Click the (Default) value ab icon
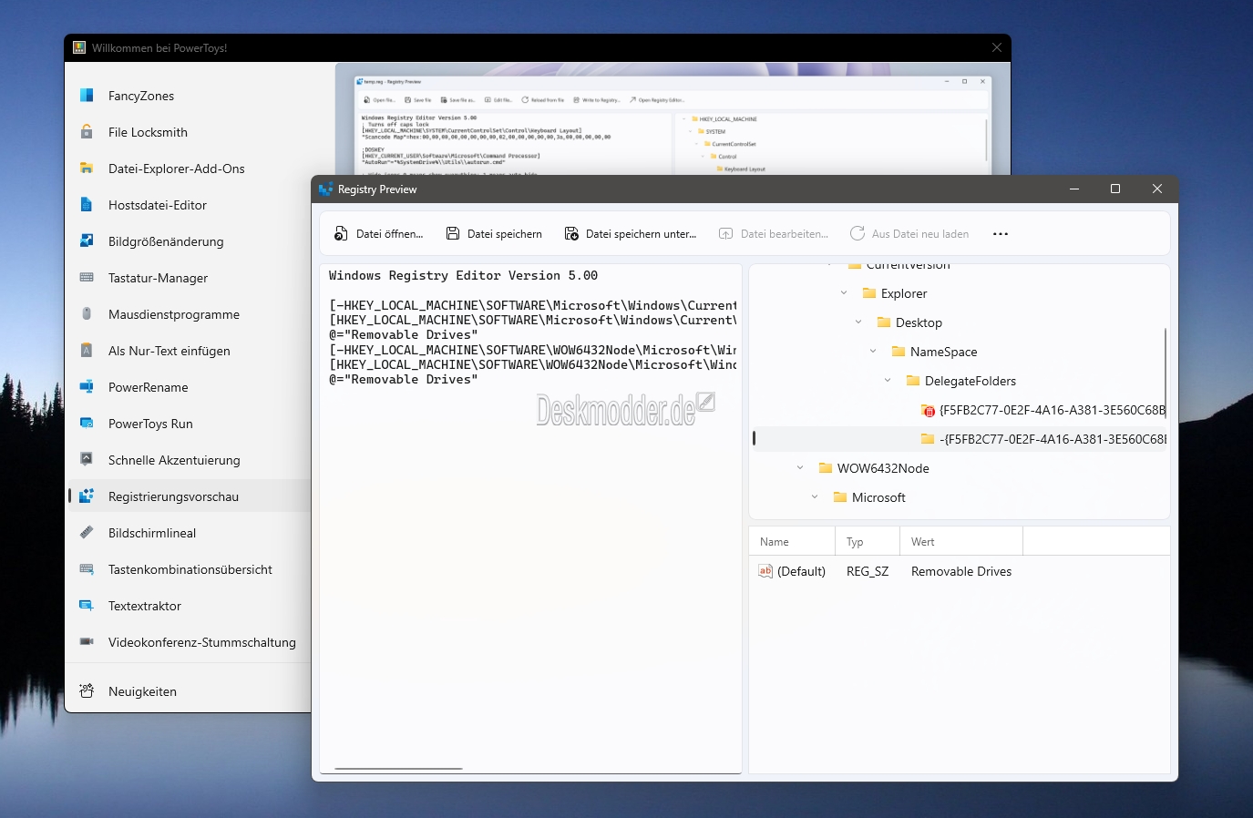The height and width of the screenshot is (818, 1253). pyautogui.click(x=765, y=571)
